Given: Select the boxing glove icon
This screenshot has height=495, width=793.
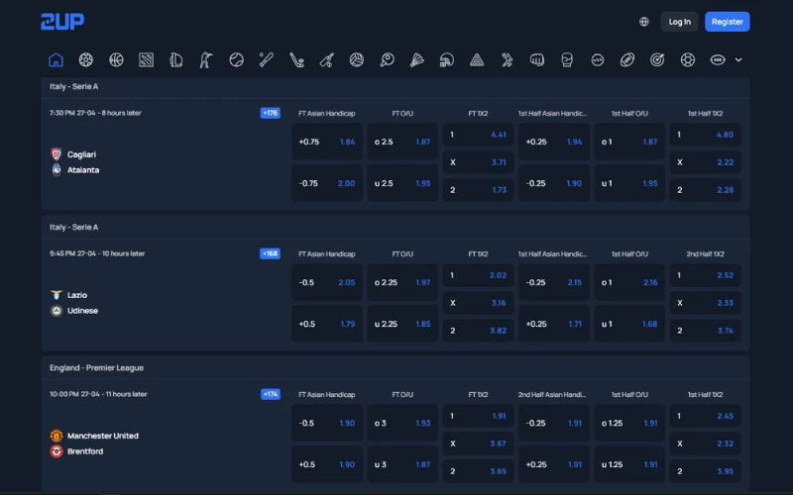Looking at the screenshot, I should (x=567, y=59).
